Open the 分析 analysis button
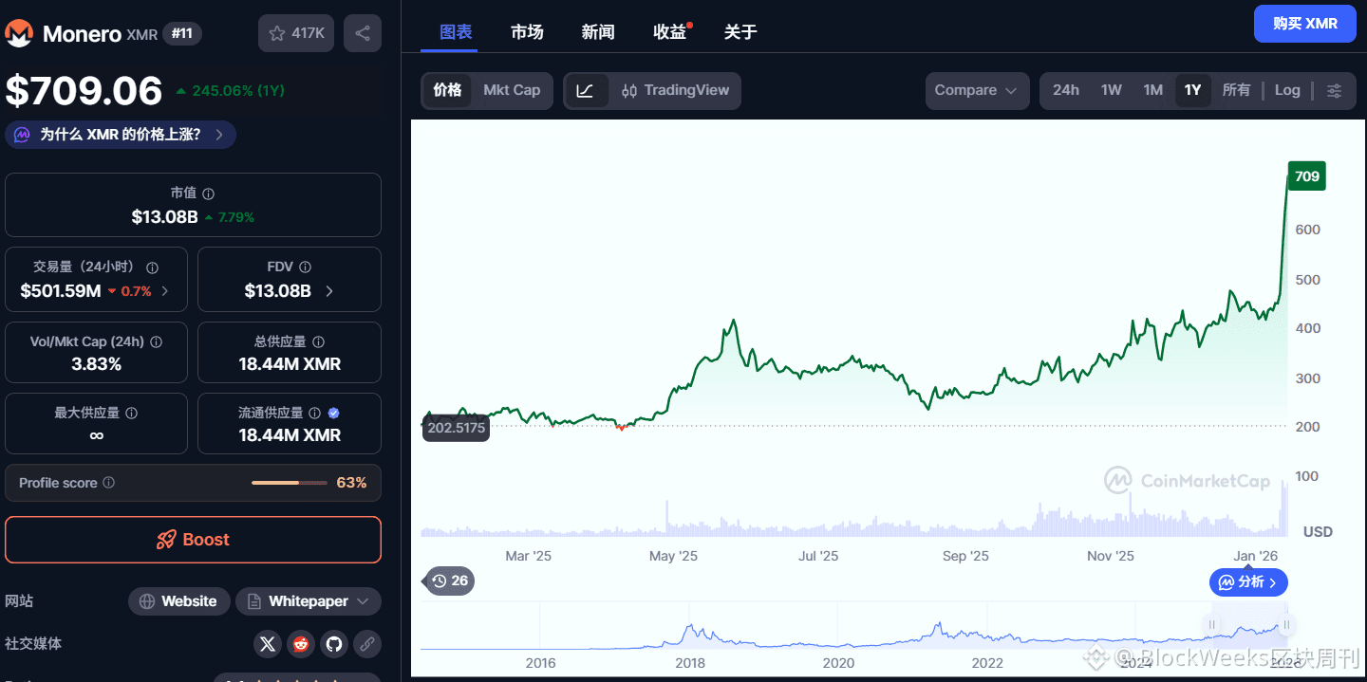Image resolution: width=1367 pixels, height=682 pixels. (1248, 581)
